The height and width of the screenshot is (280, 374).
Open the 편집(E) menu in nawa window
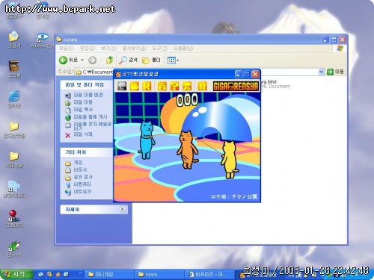click(88, 49)
